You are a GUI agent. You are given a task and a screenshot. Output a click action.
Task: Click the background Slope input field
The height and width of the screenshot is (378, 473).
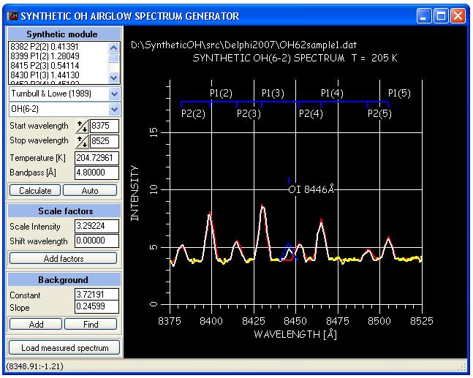(x=97, y=307)
